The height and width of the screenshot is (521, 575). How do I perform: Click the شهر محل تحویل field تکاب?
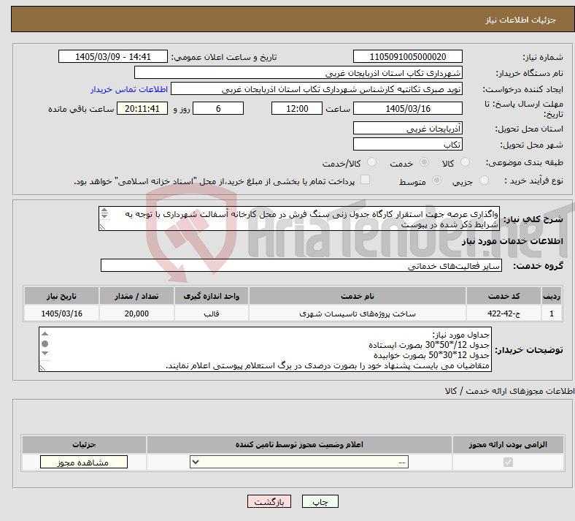(x=408, y=144)
